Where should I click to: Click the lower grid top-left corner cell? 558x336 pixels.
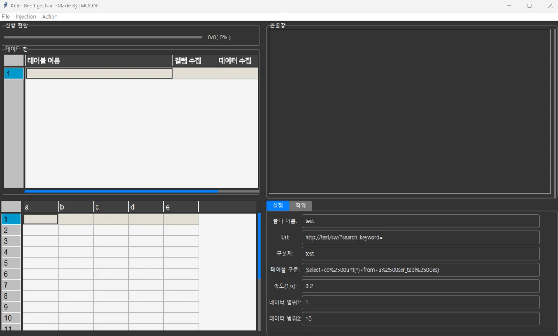tap(11, 207)
